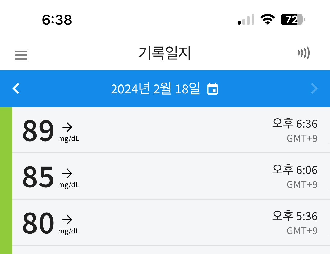Go to next day with right chevron
330x254 pixels.
click(314, 89)
